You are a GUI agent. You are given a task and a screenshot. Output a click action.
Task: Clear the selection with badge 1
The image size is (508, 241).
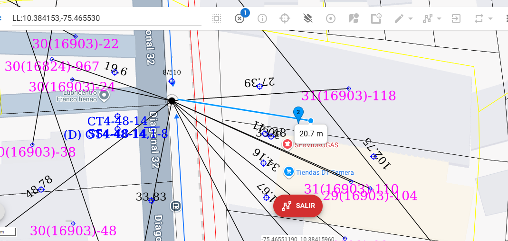(240, 18)
